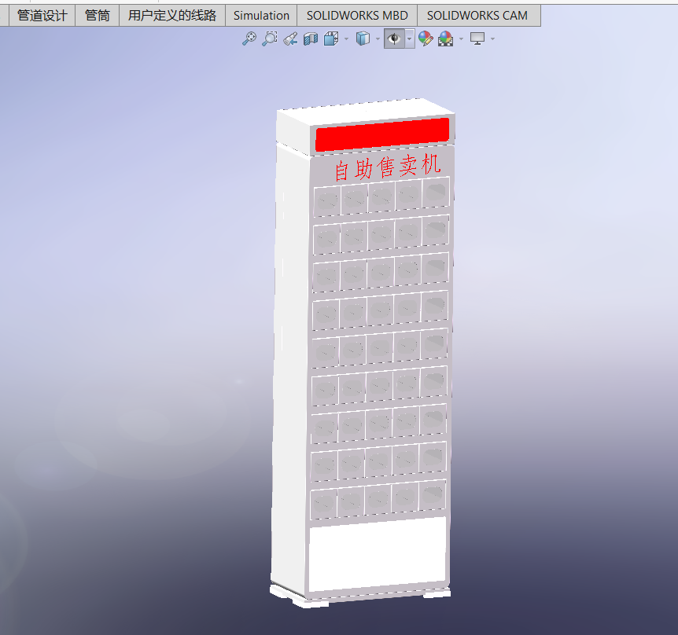Screen dimensions: 678x635
Task: Expand the Hide/Show Items dropdown arrow
Action: (x=410, y=39)
